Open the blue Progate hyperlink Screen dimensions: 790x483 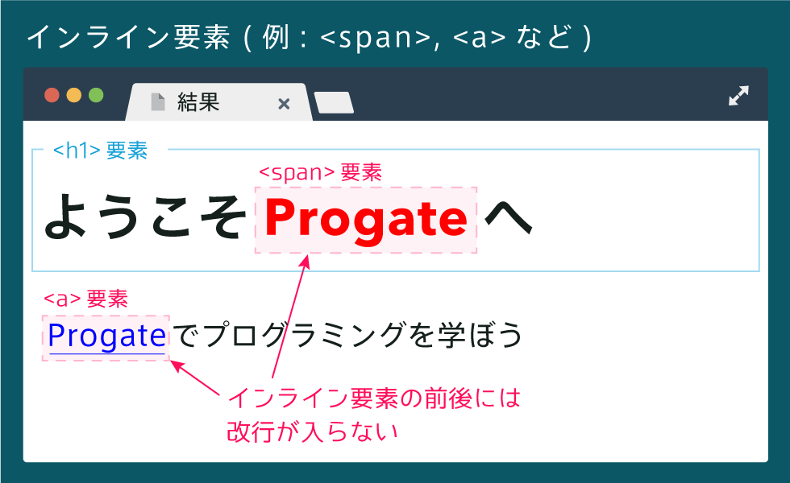tap(106, 336)
